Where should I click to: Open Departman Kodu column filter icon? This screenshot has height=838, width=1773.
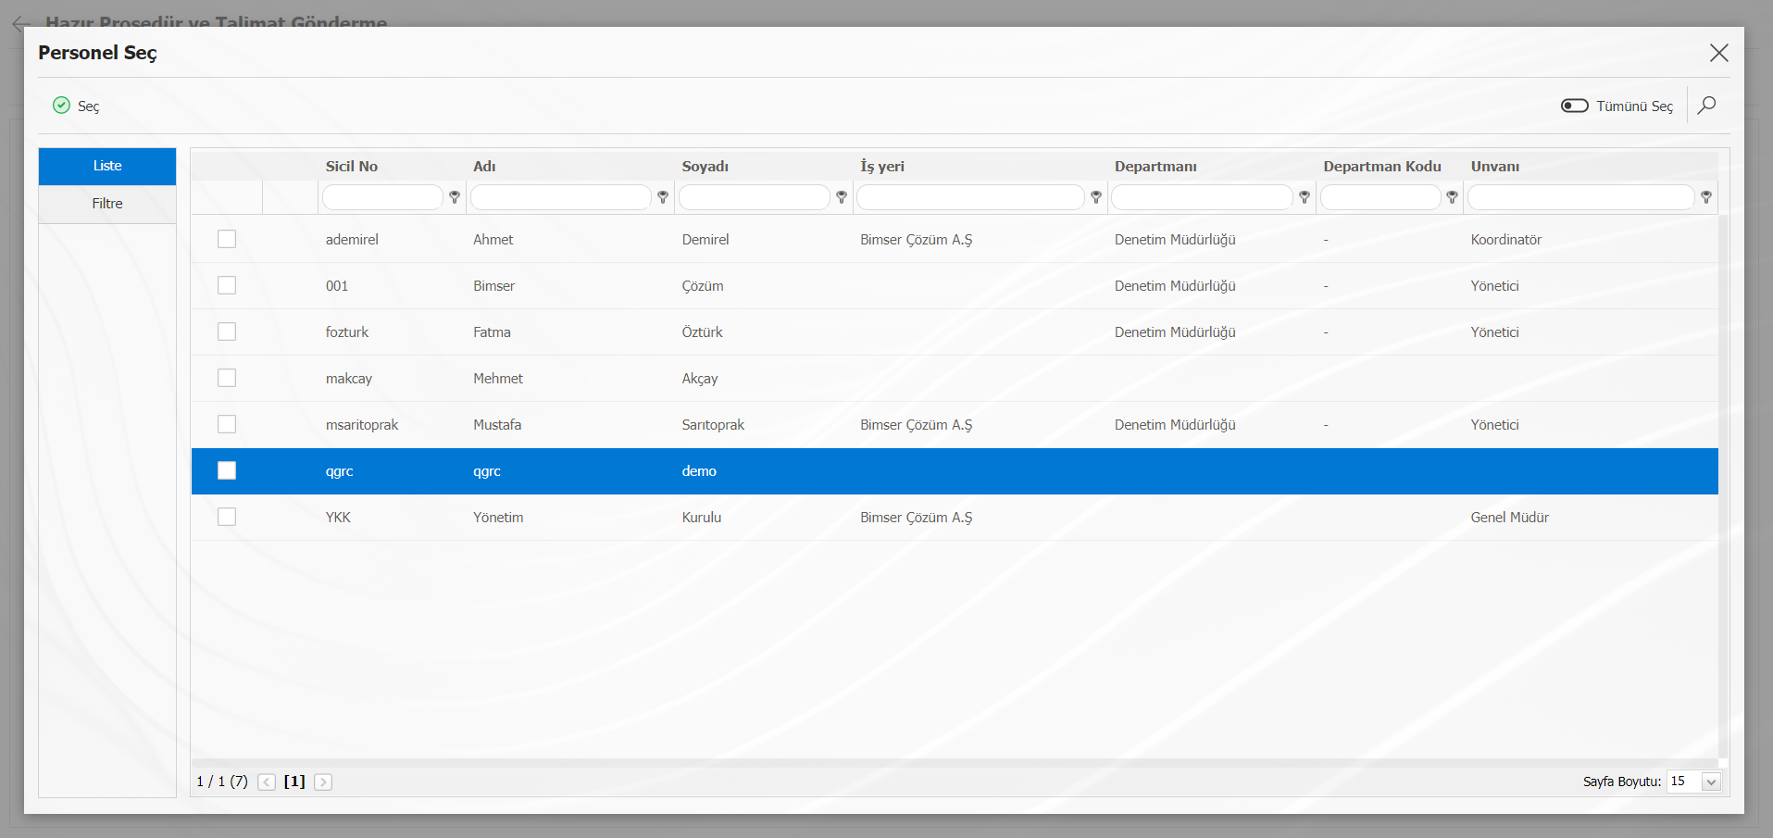[1452, 197]
